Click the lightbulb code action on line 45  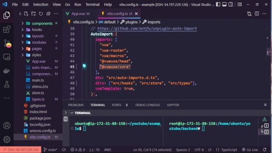pos(84,66)
